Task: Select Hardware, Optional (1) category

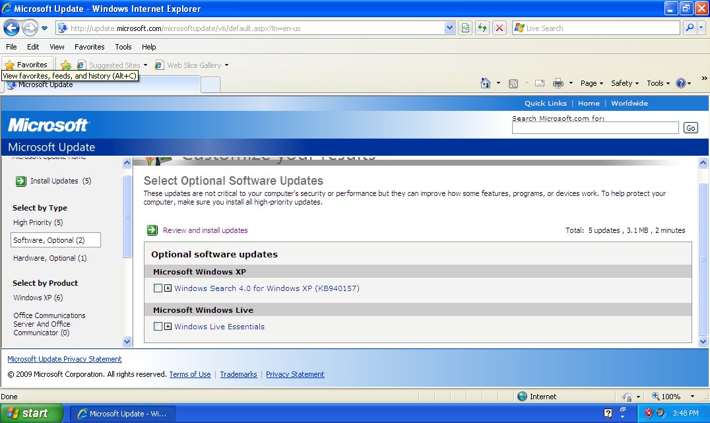Action: pyautogui.click(x=49, y=258)
